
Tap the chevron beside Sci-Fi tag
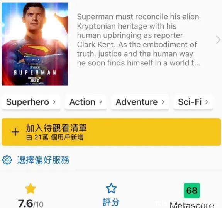pyautogui.click(x=207, y=102)
